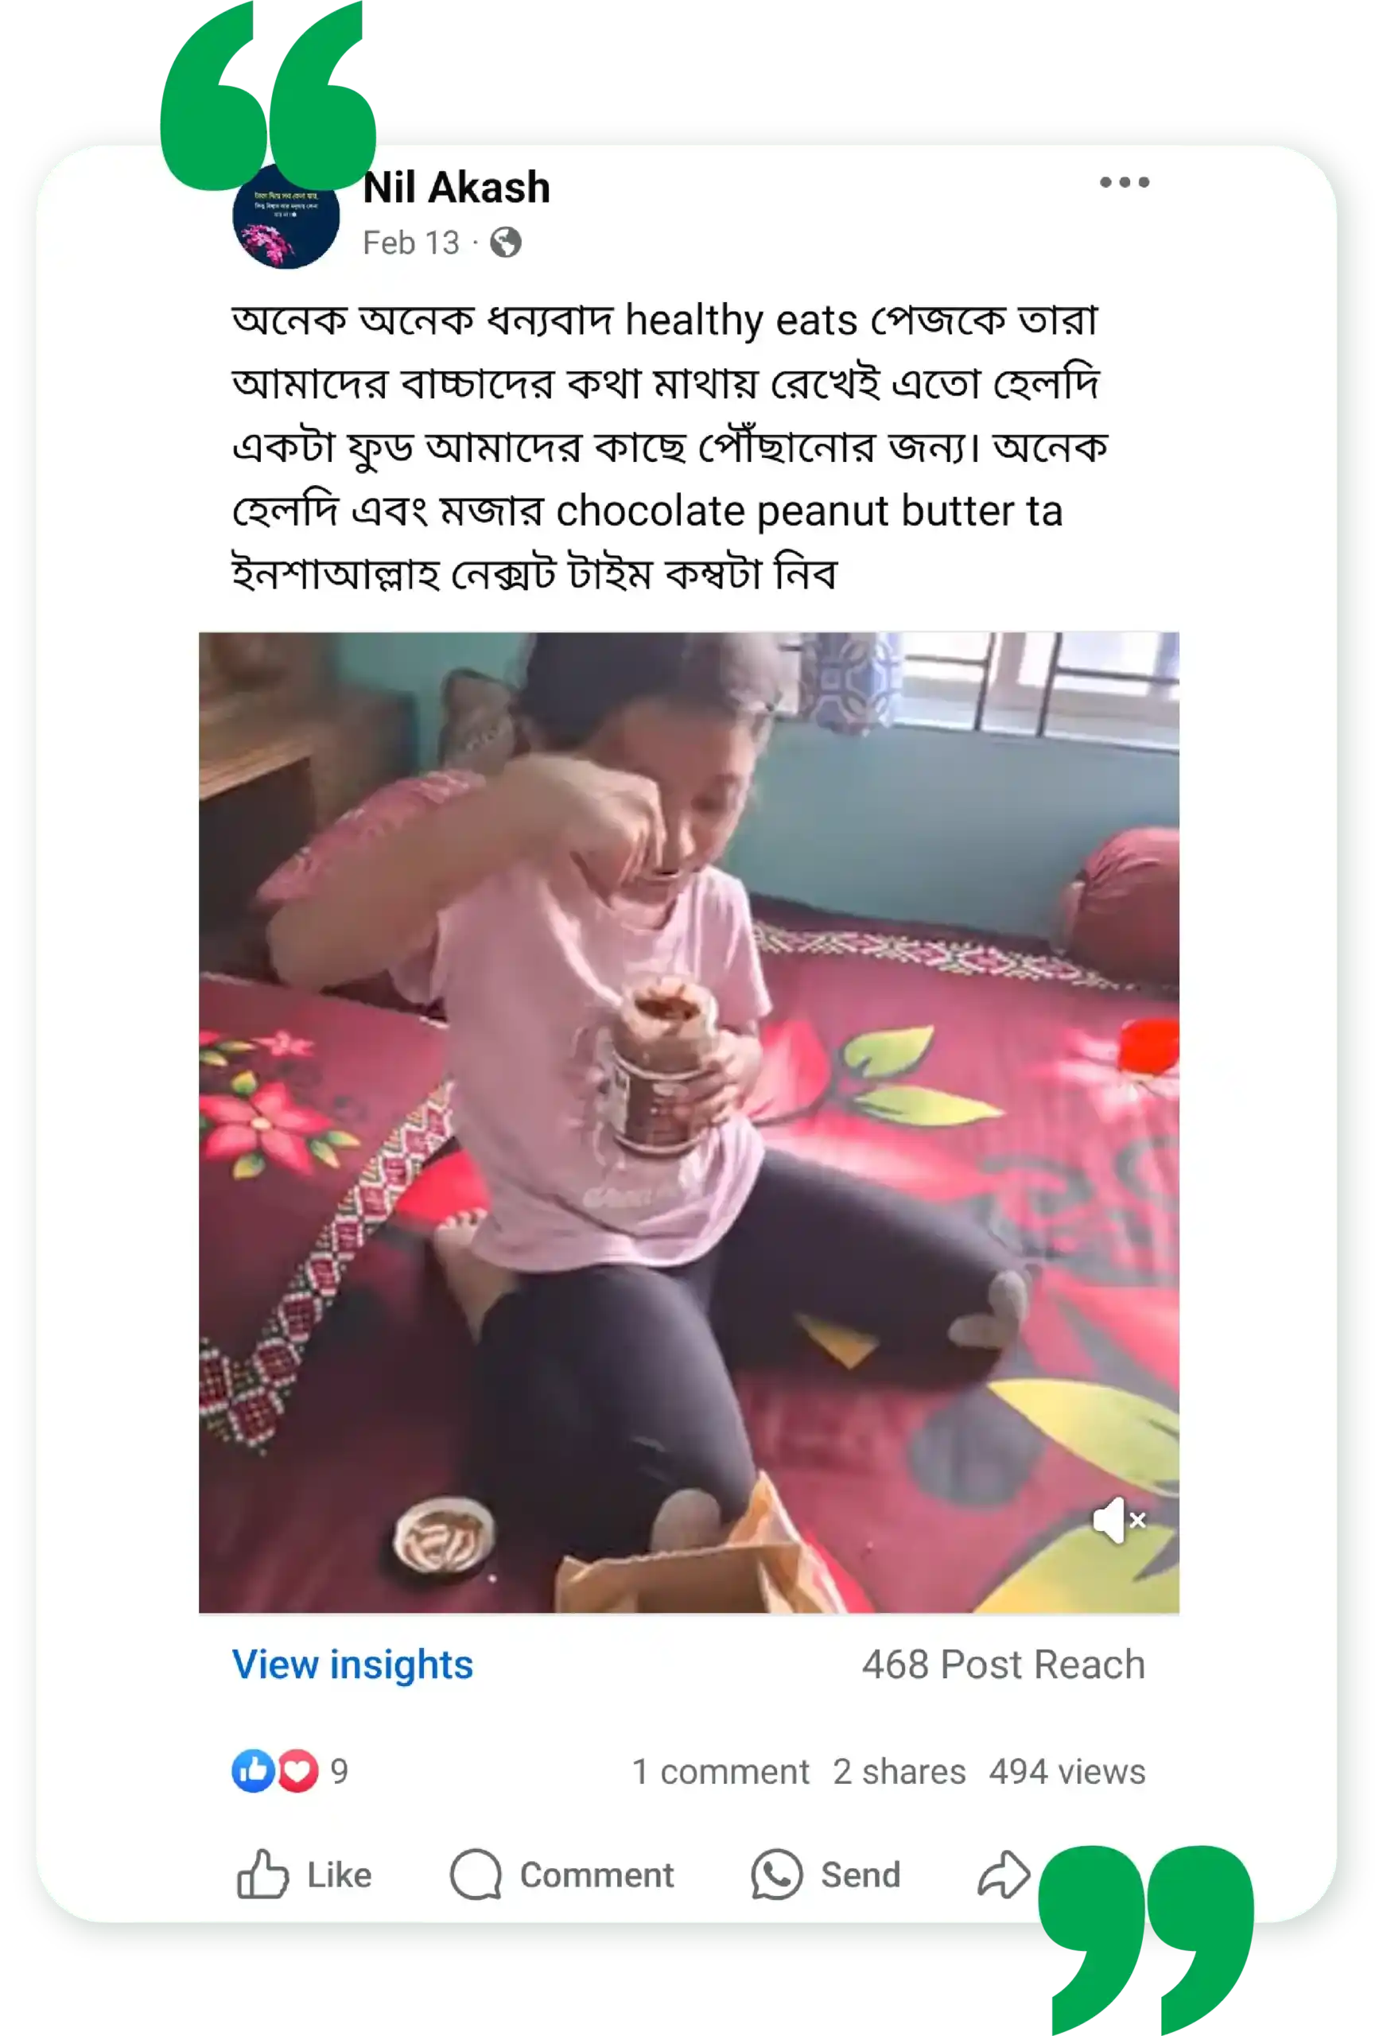Viewport: 1387px width, 2036px height.
Task: Click the Nil Akash profile picture
Action: click(286, 216)
